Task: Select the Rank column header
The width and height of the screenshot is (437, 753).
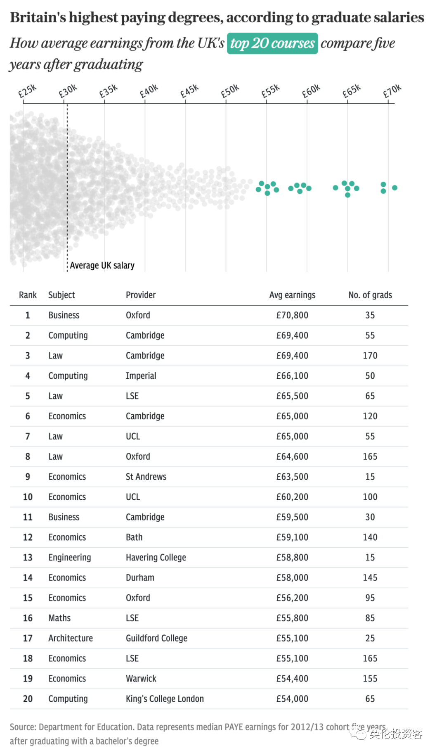Action: tap(28, 295)
